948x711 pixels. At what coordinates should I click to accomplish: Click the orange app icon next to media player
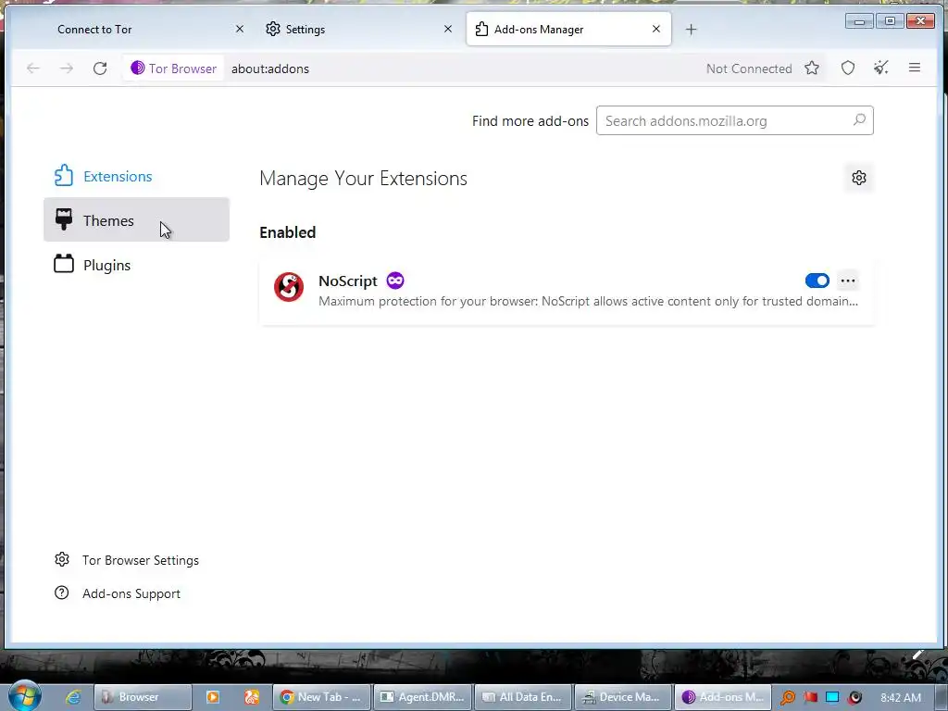[x=252, y=697]
